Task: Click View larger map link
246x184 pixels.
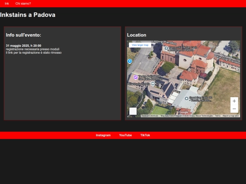Action: point(140,45)
